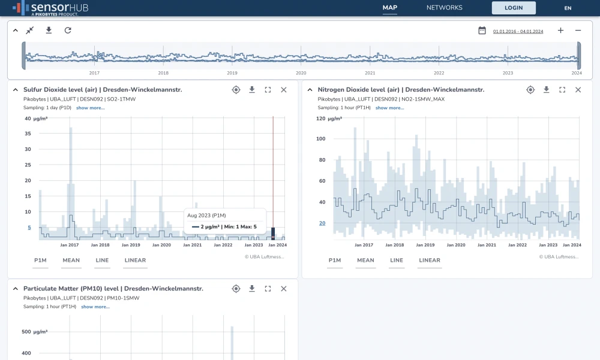Click the left handle of timeline range slider

[24, 56]
